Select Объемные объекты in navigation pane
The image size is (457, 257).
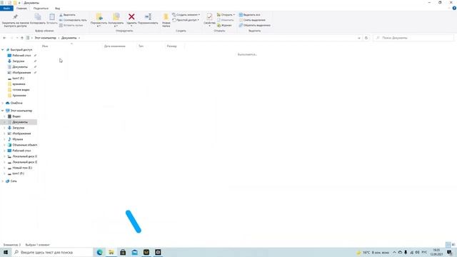[x=24, y=145]
